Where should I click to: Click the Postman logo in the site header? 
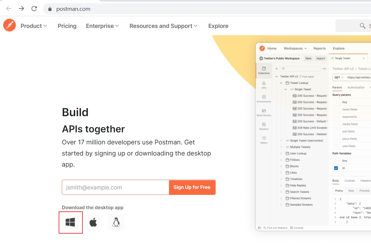click(x=10, y=25)
